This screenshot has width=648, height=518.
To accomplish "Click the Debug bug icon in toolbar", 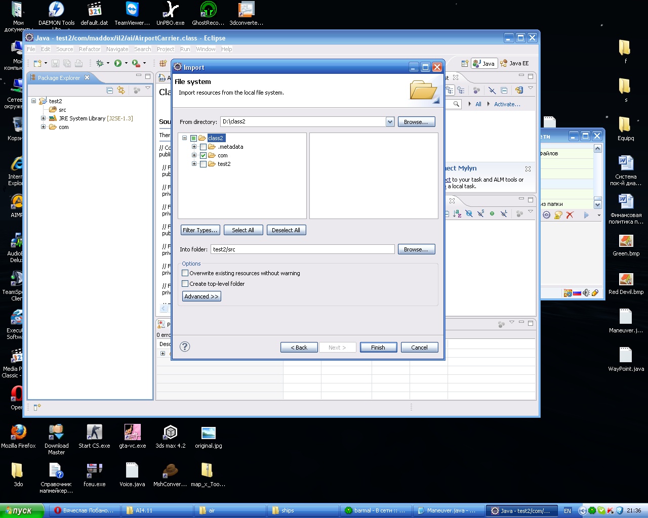I will [100, 63].
